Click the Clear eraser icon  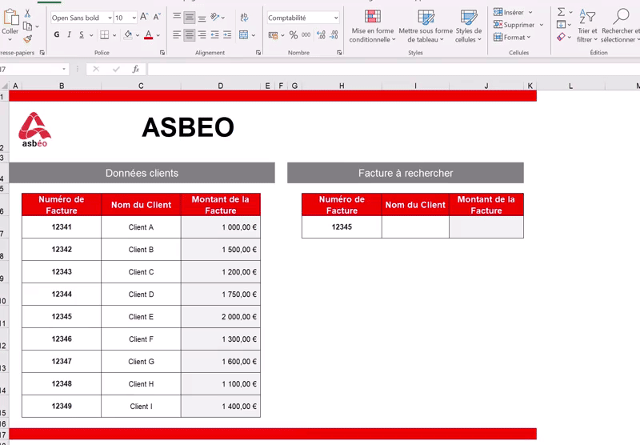(x=562, y=37)
